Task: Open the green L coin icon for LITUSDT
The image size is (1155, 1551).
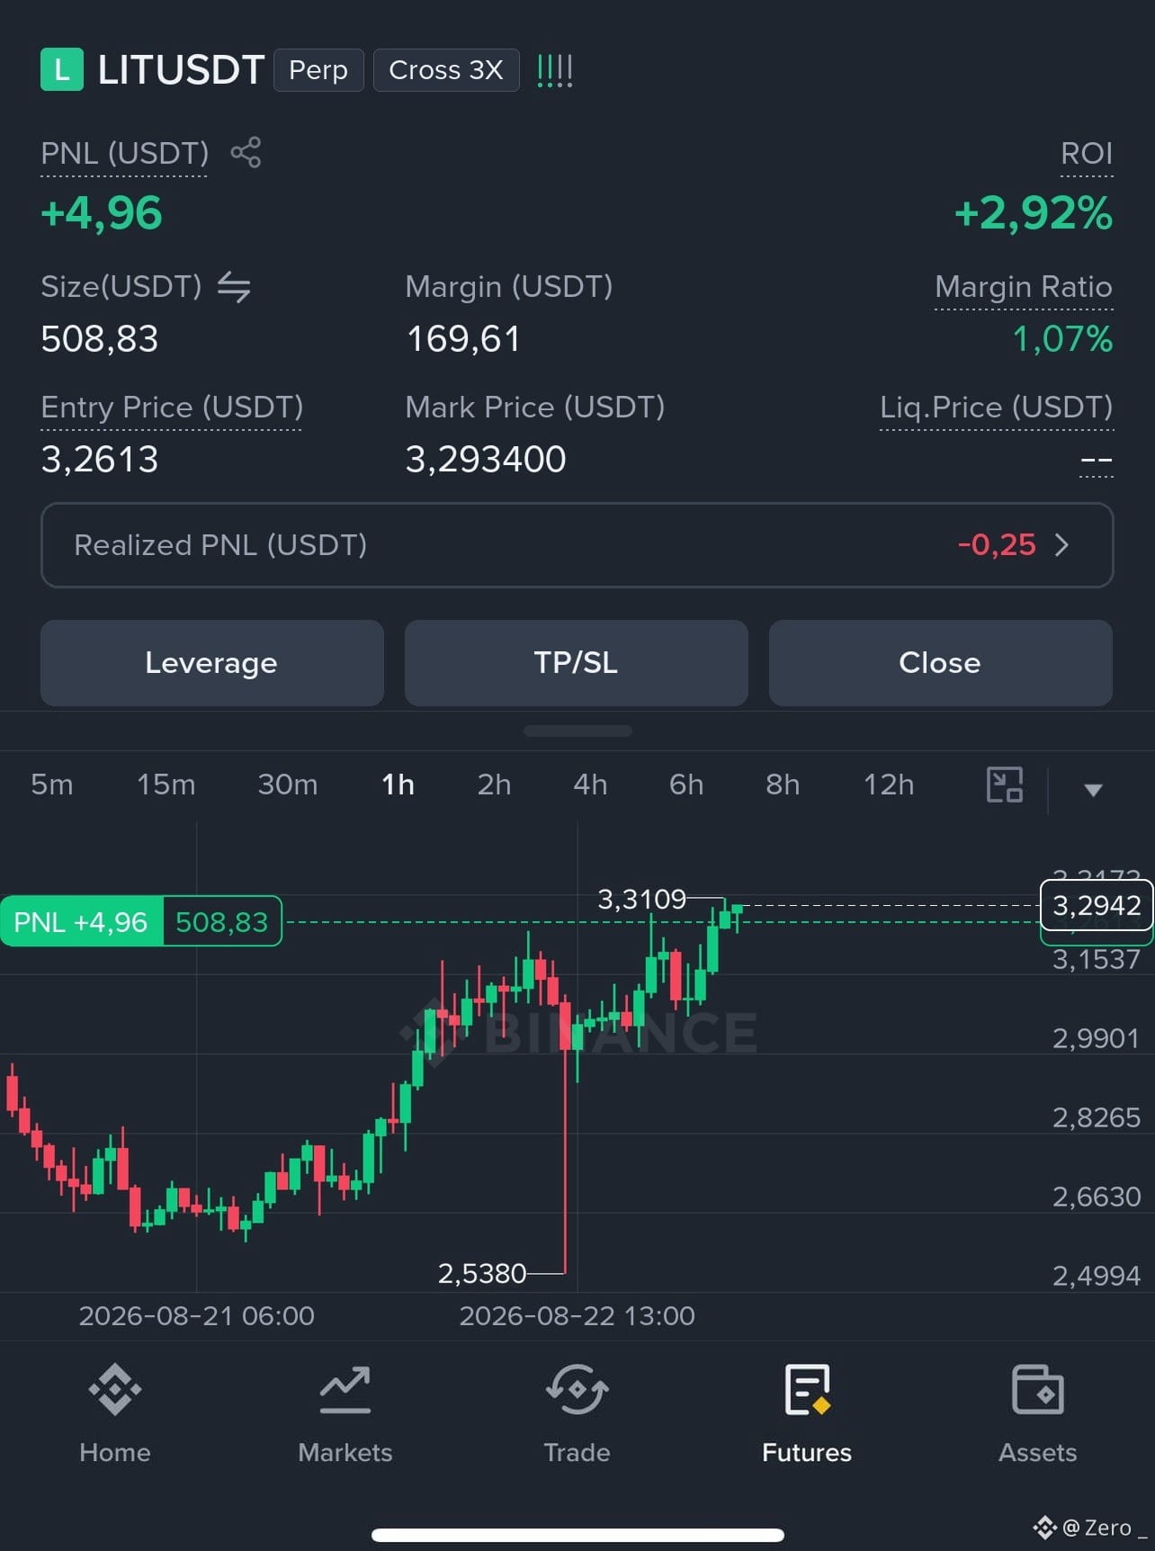Action: click(x=62, y=69)
